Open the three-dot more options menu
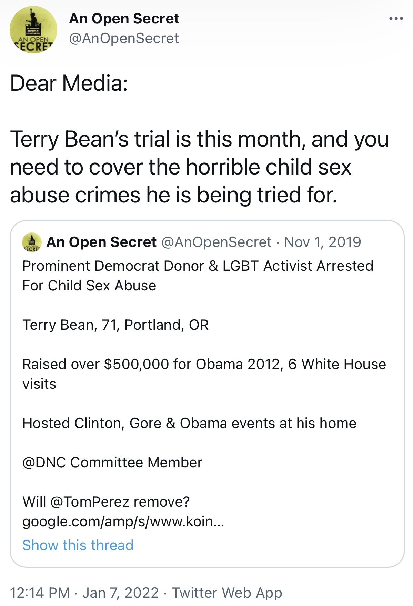The image size is (413, 606). (396, 19)
